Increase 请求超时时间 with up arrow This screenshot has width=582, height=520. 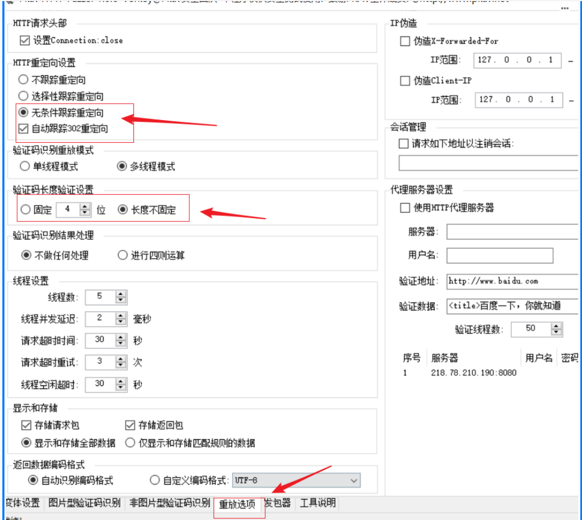pyautogui.click(x=121, y=337)
